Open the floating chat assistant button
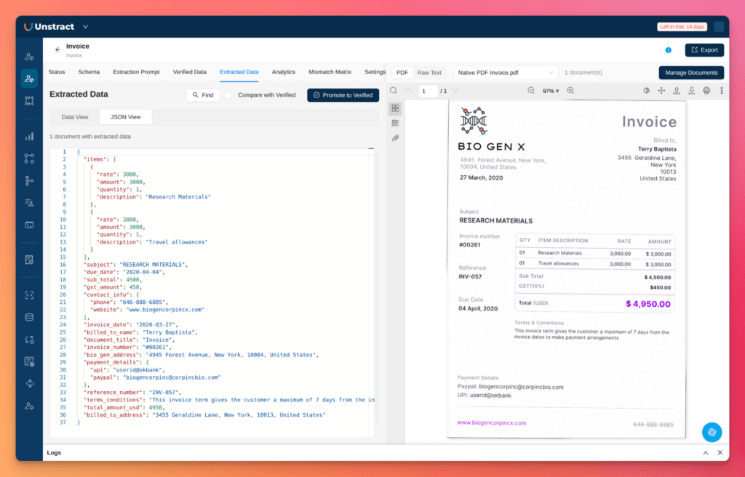This screenshot has width=745, height=477. [x=712, y=433]
